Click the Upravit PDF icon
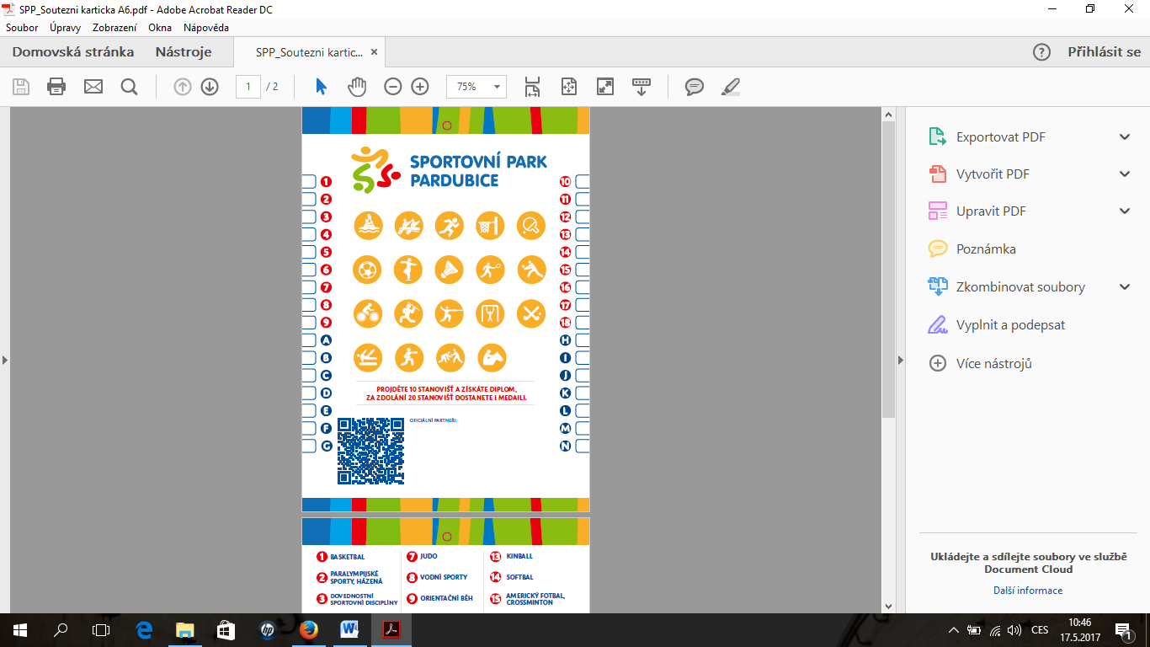 pyautogui.click(x=938, y=211)
